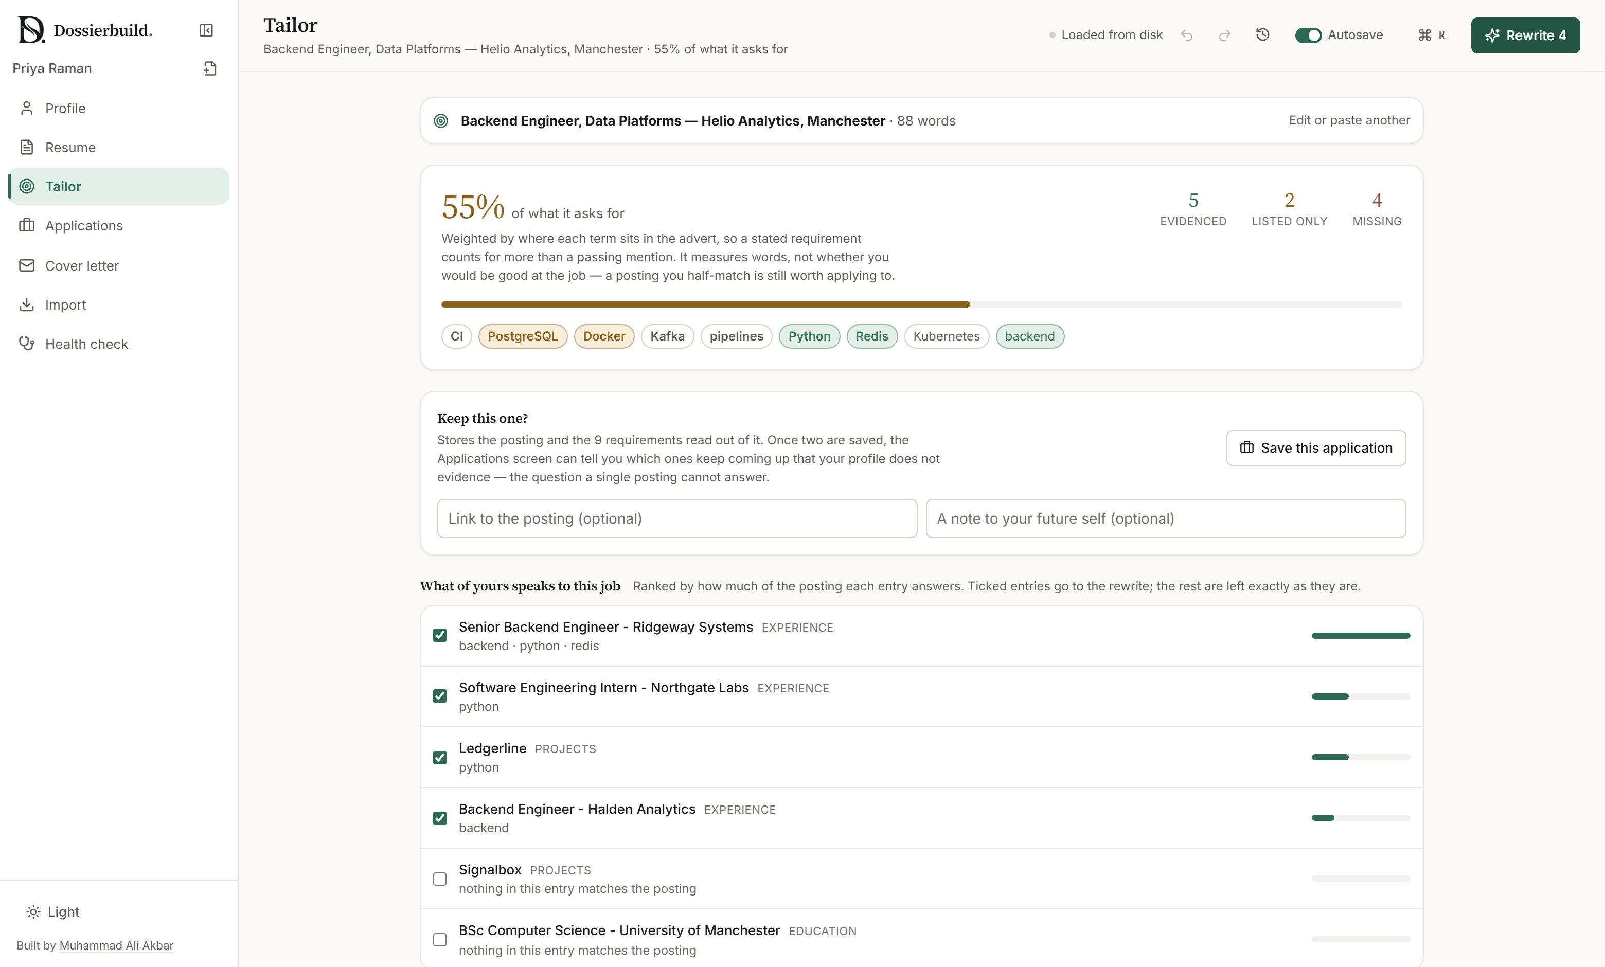Click the Python keyword chip
This screenshot has height=967, width=1605.
(809, 336)
